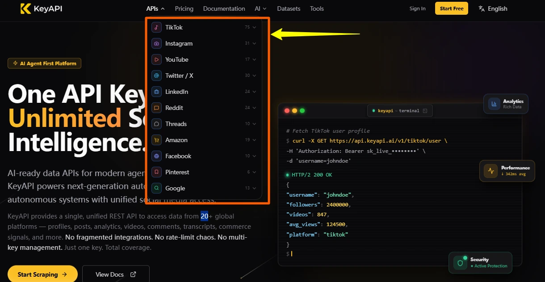Expand the Twitter / X row chevron
Screen dimensions: 545x282
pyautogui.click(x=254, y=76)
